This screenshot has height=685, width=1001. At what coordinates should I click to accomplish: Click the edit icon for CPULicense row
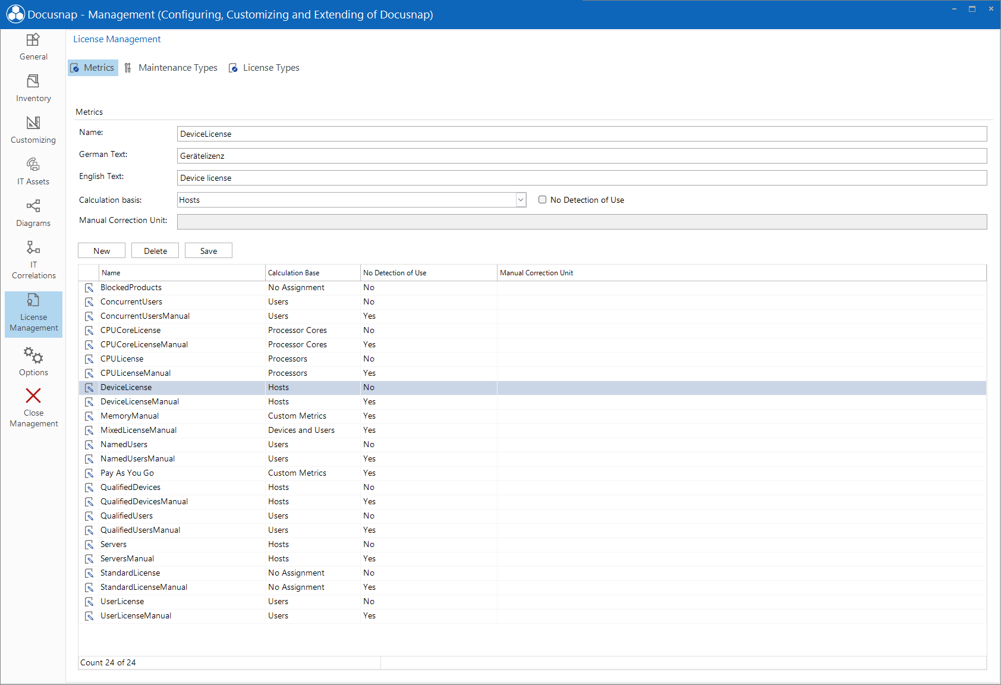pos(89,359)
